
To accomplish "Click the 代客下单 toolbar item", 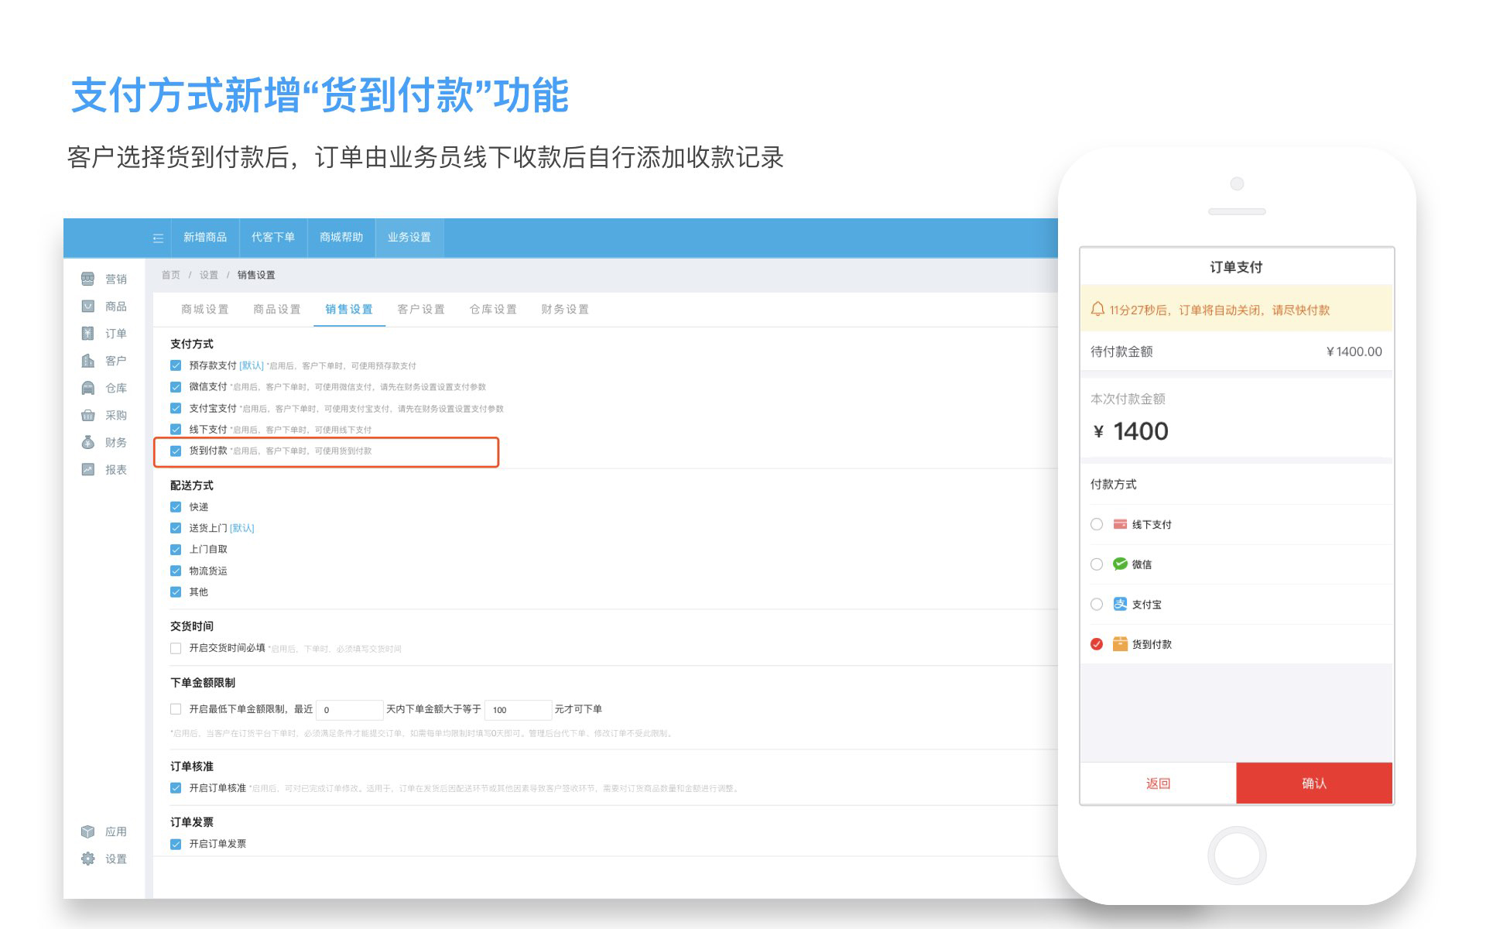I will click(272, 238).
